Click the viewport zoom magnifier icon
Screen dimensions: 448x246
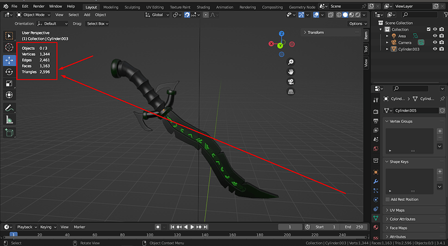[291, 62]
